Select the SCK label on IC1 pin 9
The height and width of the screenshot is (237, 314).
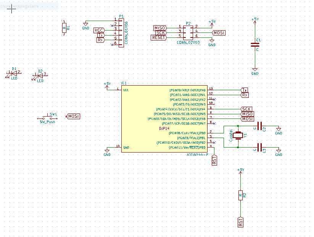click(x=246, y=109)
